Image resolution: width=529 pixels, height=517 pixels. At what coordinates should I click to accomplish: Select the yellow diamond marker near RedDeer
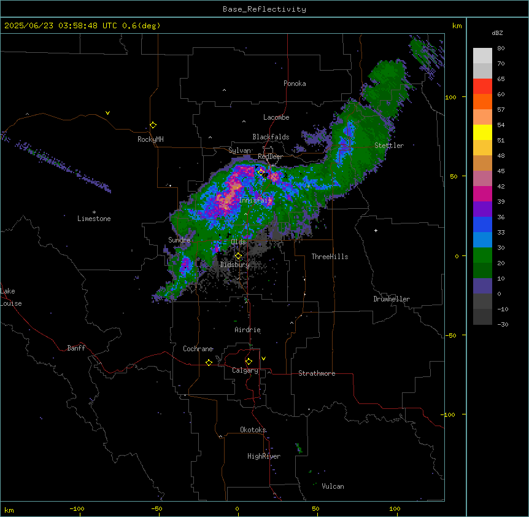pyautogui.click(x=261, y=172)
